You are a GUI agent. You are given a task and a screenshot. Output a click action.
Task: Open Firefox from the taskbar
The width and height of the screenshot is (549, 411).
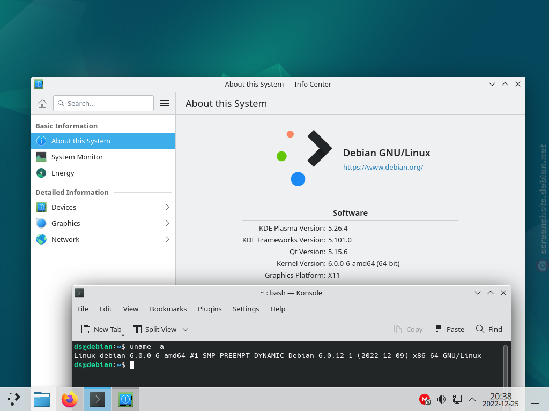[70, 399]
